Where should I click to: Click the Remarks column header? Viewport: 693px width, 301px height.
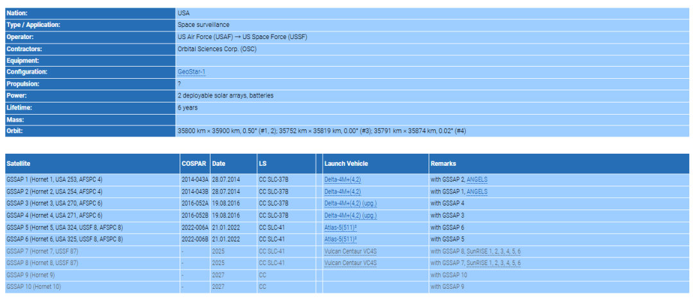click(x=444, y=163)
